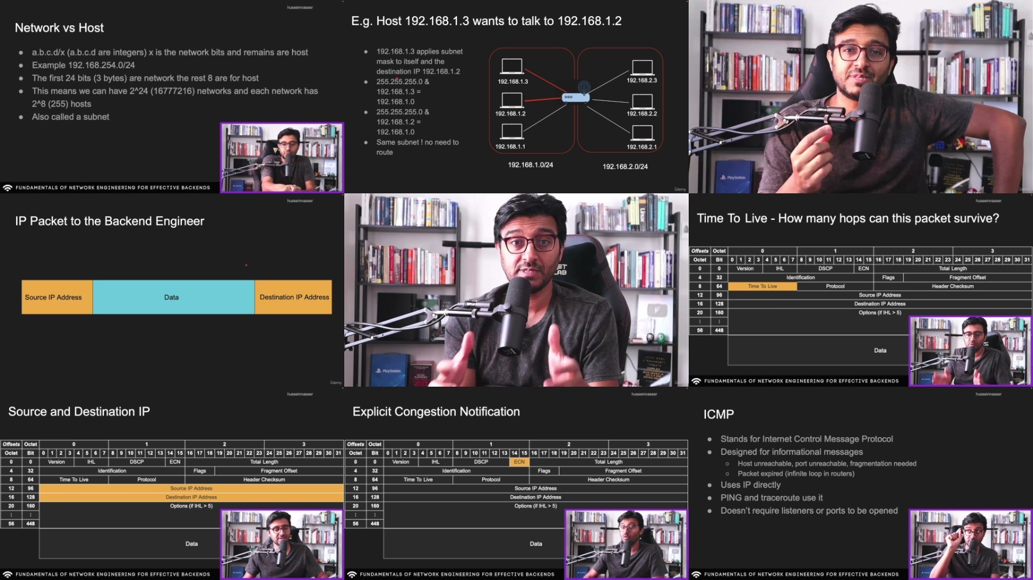Click the '192.168.2.0/24' subnet label
This screenshot has height=580, width=1033.
click(625, 167)
